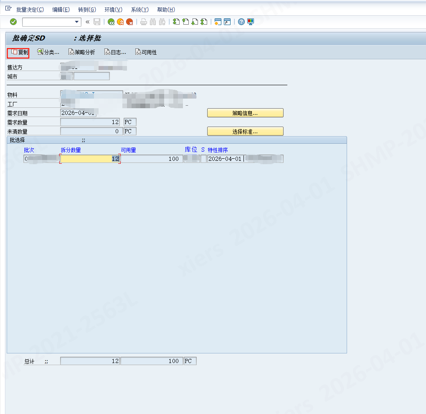Click the 总计 split total field showing 12
Image resolution: width=426 pixels, height=414 pixels.
90,361
